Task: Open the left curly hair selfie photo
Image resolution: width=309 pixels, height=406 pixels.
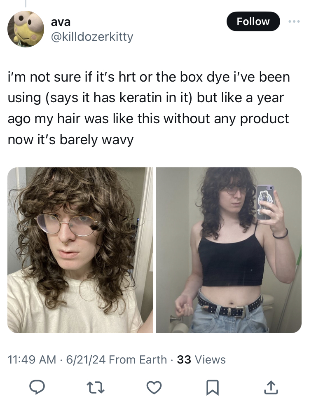Action: (80, 250)
